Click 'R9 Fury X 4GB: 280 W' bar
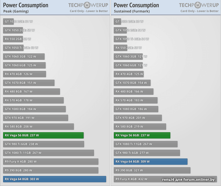 (x=51, y=161)
